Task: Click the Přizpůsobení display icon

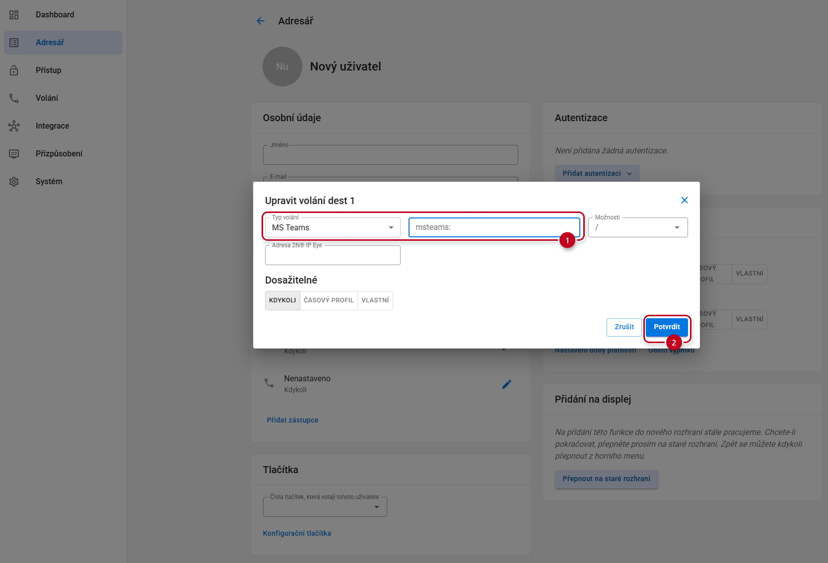Action: click(x=14, y=154)
